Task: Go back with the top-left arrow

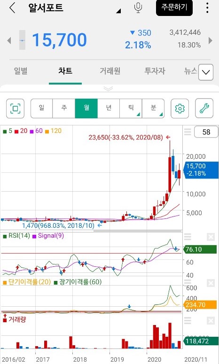Action: click(x=12, y=8)
